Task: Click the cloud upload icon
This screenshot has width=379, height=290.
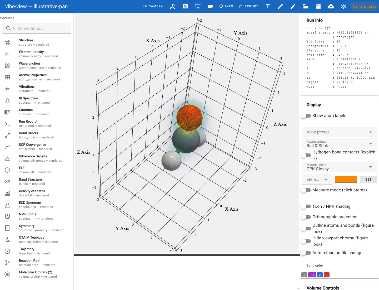Action: point(331,6)
